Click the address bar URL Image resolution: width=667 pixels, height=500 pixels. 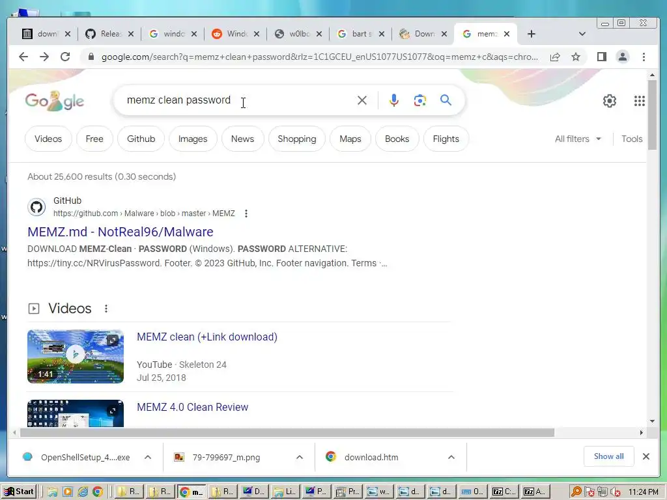coord(319,57)
